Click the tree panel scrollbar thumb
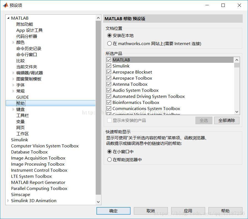 [x=98, y=108]
